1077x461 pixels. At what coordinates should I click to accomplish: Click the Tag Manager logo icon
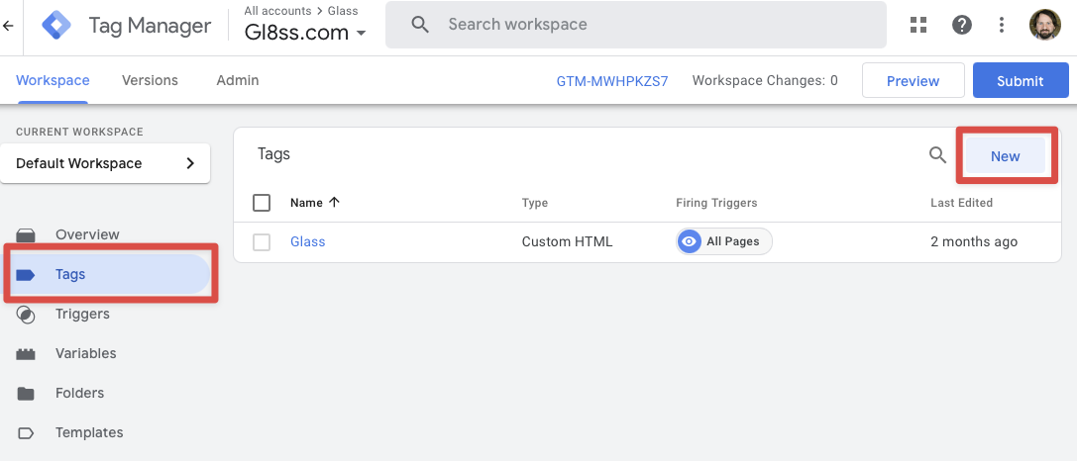[56, 26]
